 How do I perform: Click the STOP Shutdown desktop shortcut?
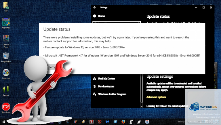(x=6, y=108)
